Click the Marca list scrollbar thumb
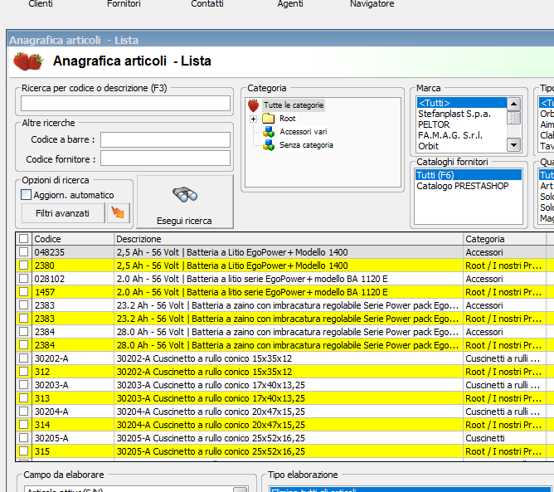 [513, 118]
